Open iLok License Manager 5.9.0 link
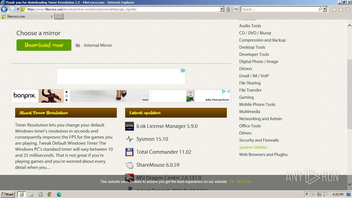352x198 pixels. pyautogui.click(x=167, y=126)
